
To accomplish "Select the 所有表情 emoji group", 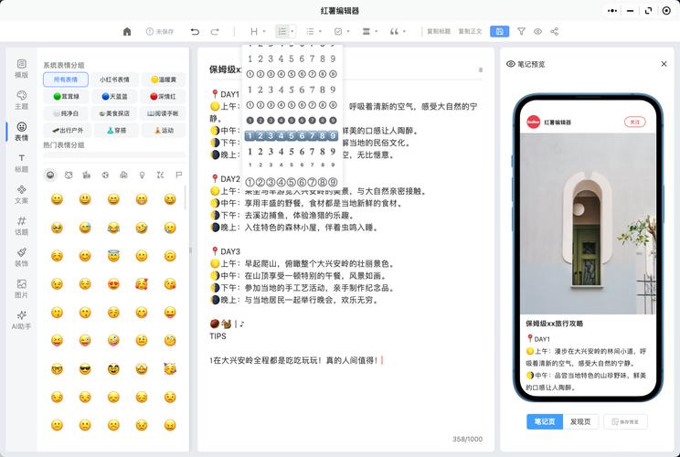I will tap(65, 80).
